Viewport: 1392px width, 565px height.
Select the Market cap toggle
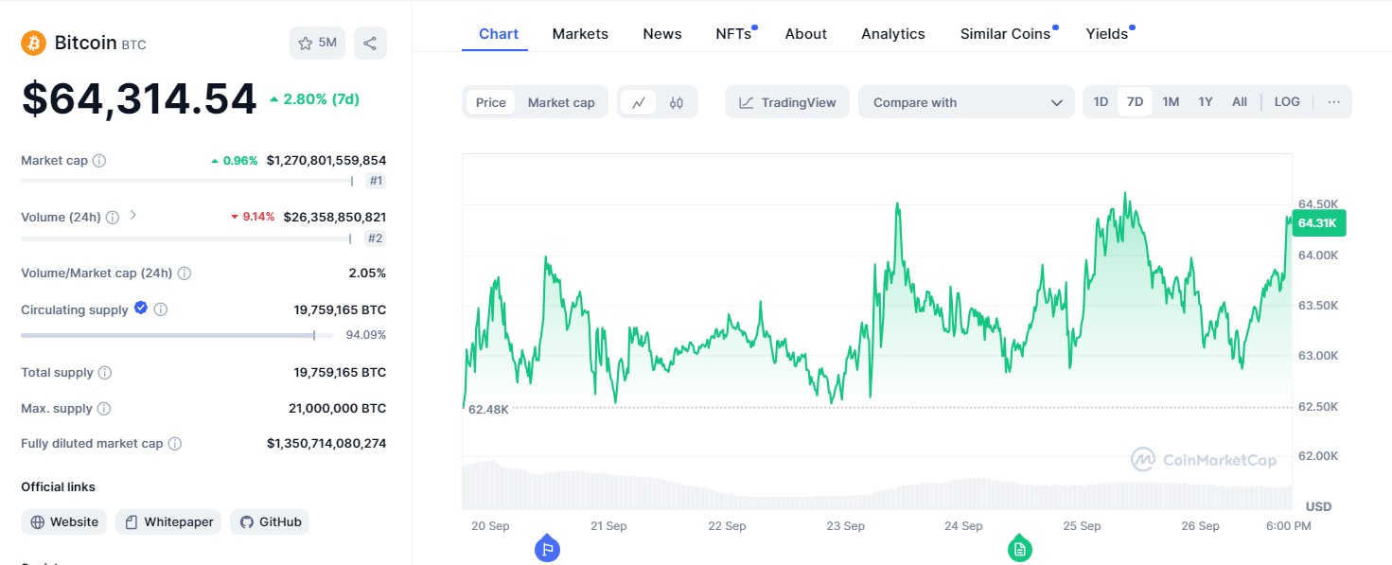pos(561,102)
